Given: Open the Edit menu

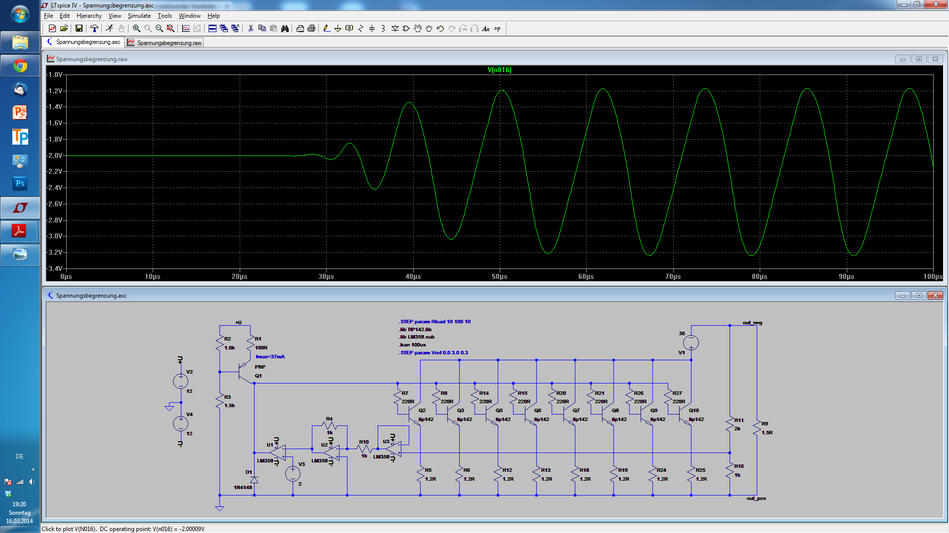Looking at the screenshot, I should point(65,16).
